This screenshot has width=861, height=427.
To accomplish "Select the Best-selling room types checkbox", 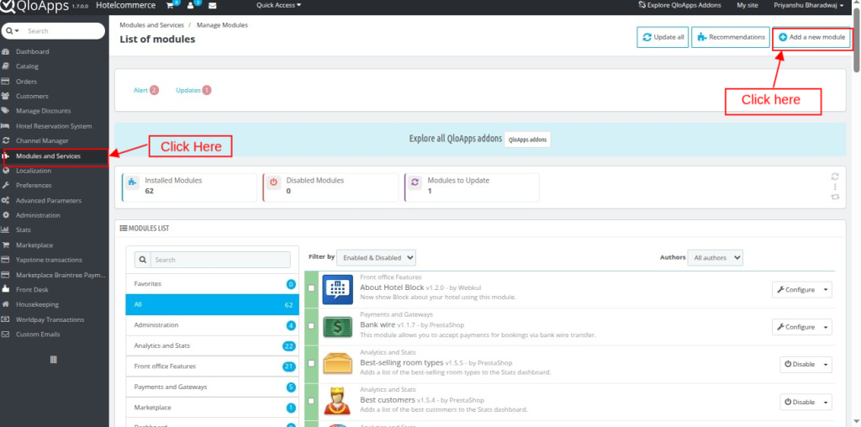I will pos(312,365).
